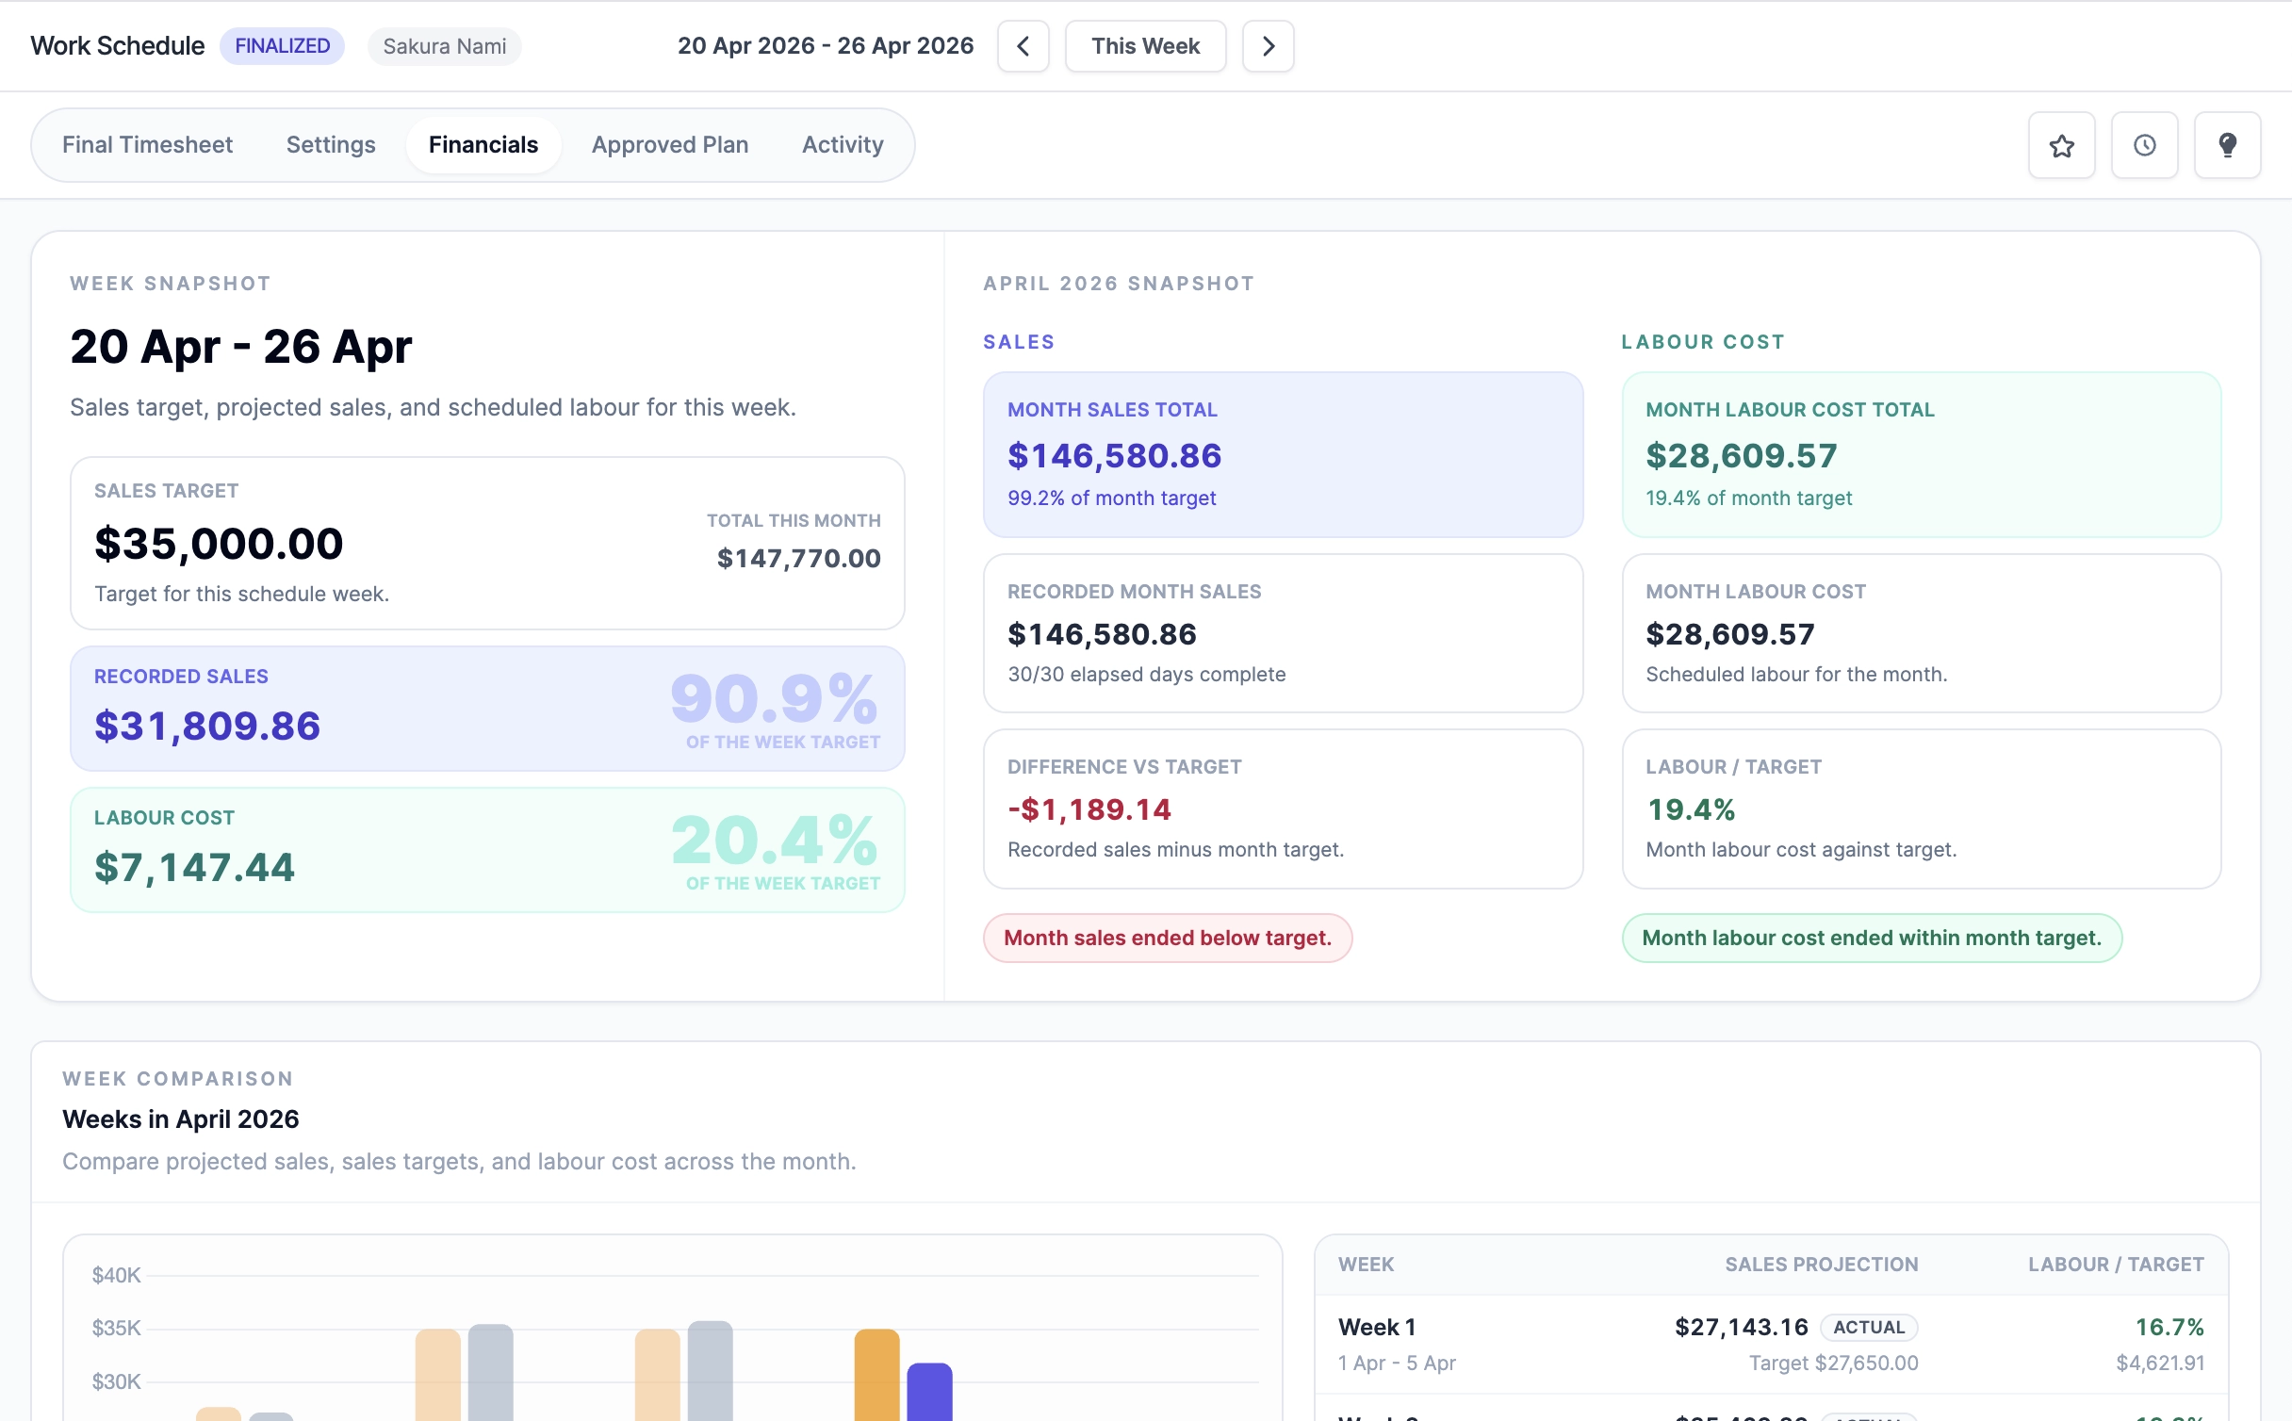Open the Final Timesheet tab
This screenshot has height=1421, width=2292.
(x=147, y=145)
